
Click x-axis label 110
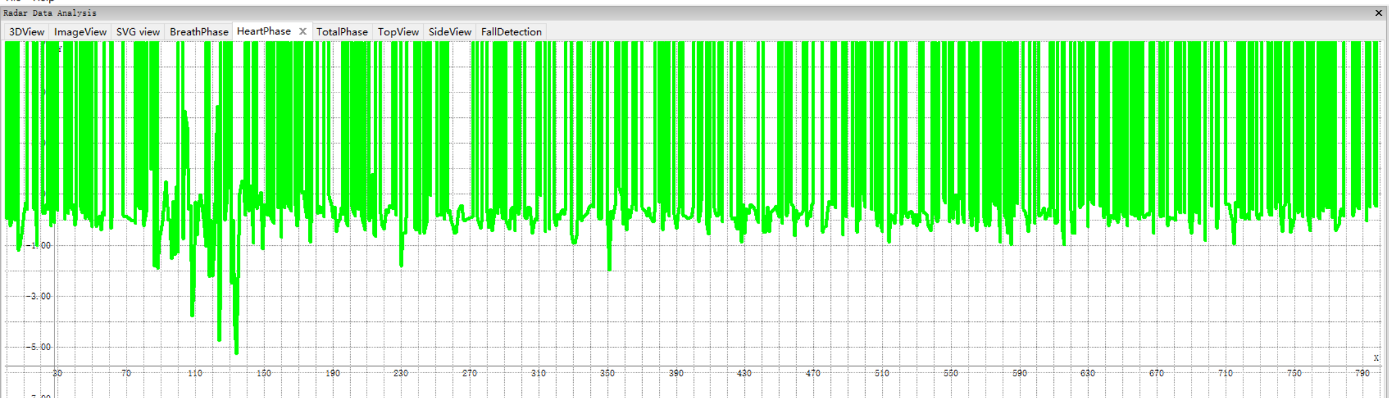[x=195, y=373]
